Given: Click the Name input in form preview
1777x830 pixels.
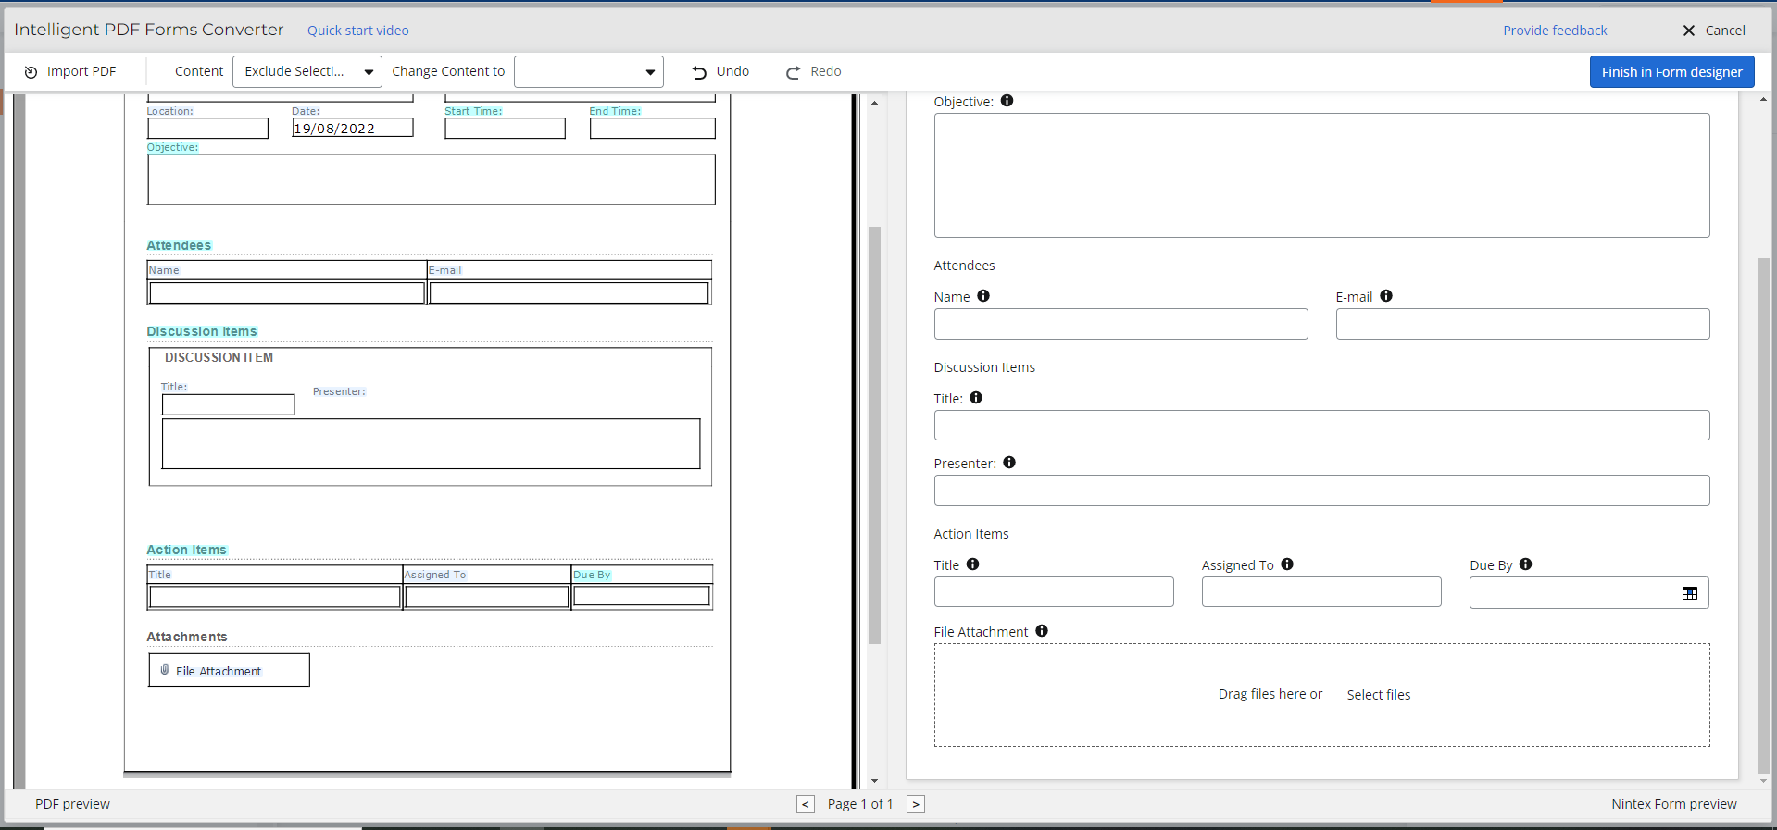Looking at the screenshot, I should click(x=1120, y=324).
